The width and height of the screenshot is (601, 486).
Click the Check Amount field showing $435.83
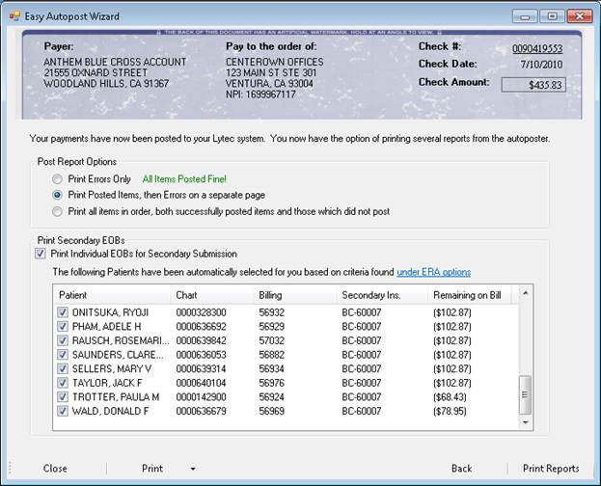coord(532,85)
